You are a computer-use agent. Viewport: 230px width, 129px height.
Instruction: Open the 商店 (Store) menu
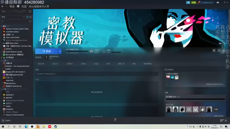point(12,6)
